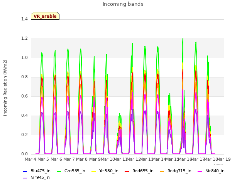Click the Mar 8 x-axis date label
The image size is (247, 185).
(82, 159)
